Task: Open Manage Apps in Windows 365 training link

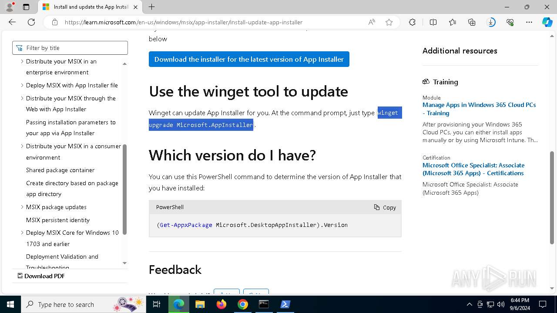Action: [479, 109]
